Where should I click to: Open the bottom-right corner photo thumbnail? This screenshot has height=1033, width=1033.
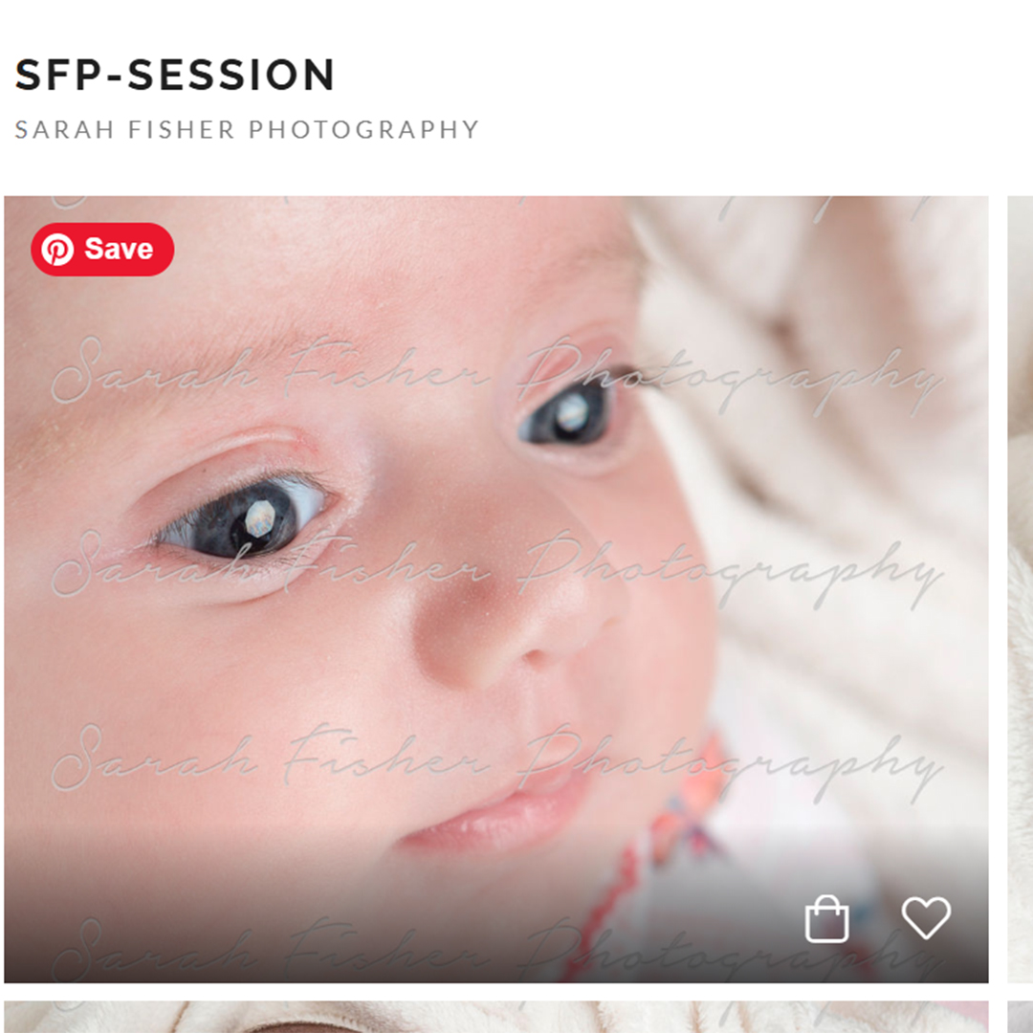(x=1021, y=1017)
